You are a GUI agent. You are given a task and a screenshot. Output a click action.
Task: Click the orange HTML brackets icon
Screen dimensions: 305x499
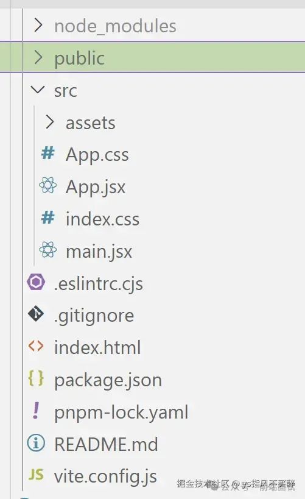pyautogui.click(x=36, y=346)
